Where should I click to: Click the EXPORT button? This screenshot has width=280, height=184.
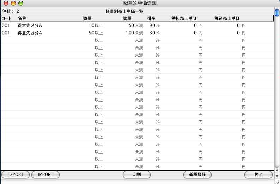pyautogui.click(x=16, y=174)
